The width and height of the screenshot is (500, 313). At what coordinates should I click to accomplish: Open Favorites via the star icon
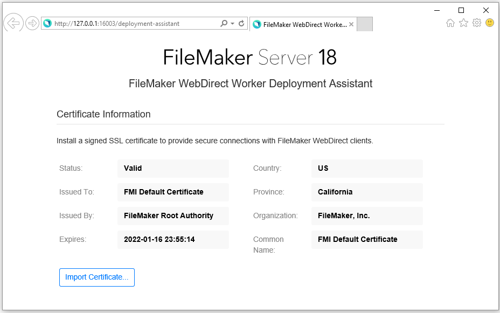click(463, 23)
